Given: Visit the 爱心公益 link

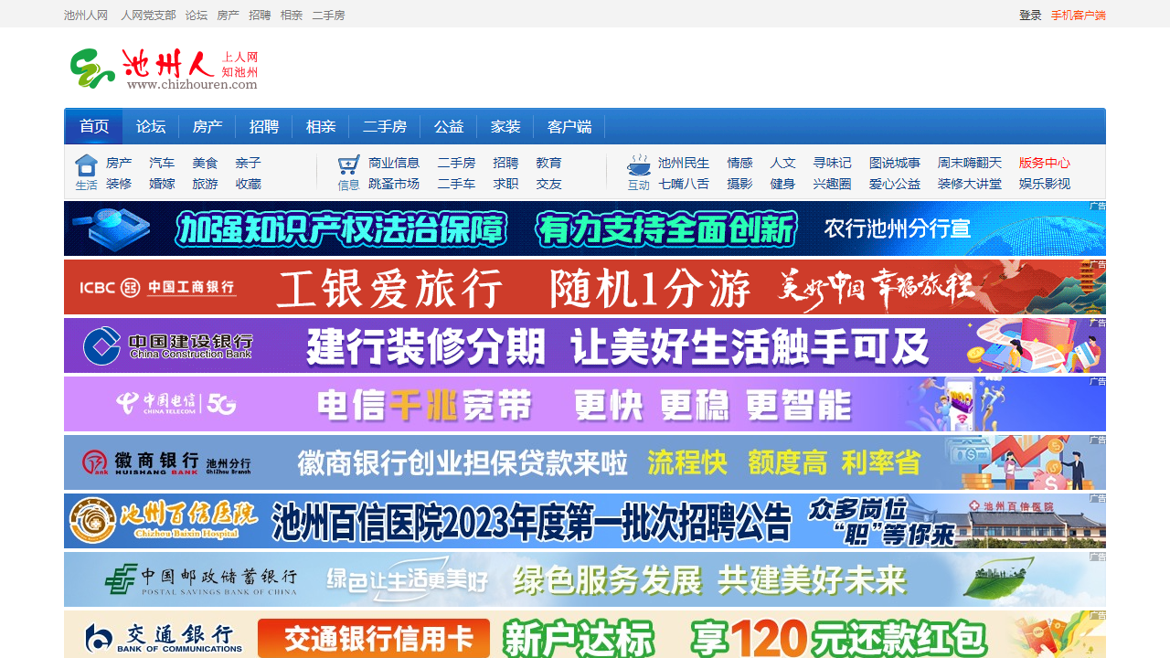Looking at the screenshot, I should 895,184.
